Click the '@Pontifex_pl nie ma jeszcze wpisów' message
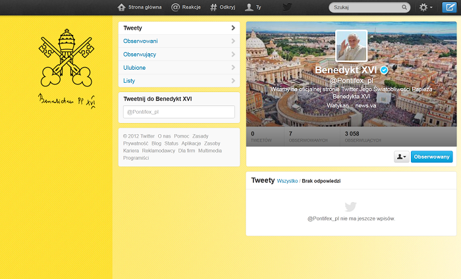 tap(351, 218)
